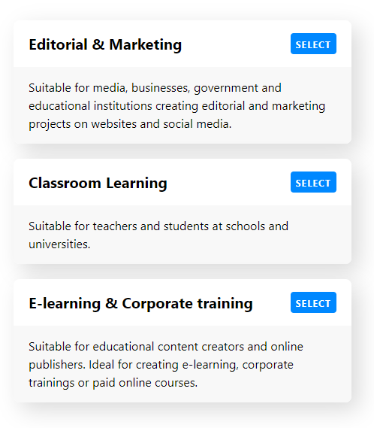
Task: Click the line 'educational institutions creating editorial and marketing'
Action: 177,106
